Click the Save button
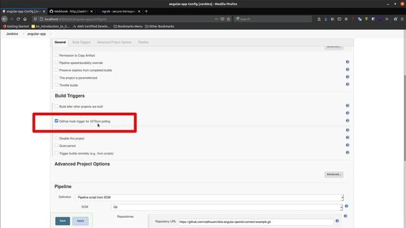Viewport: 406px width, 228px height. point(63,221)
